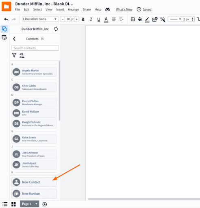The image size is (200, 208).
Task: Select the David Wallace contact
Action: [x=34, y=113]
